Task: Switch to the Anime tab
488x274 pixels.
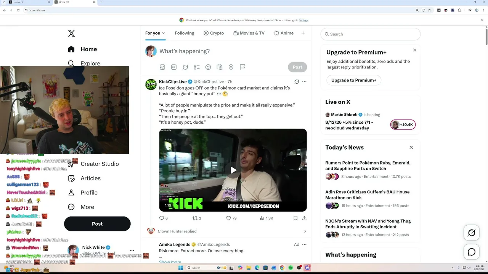Action: coord(284,33)
